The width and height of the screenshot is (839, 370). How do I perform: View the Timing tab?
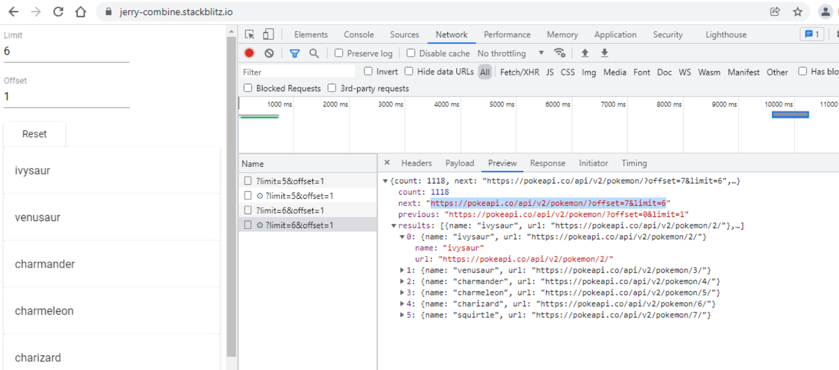tap(634, 163)
